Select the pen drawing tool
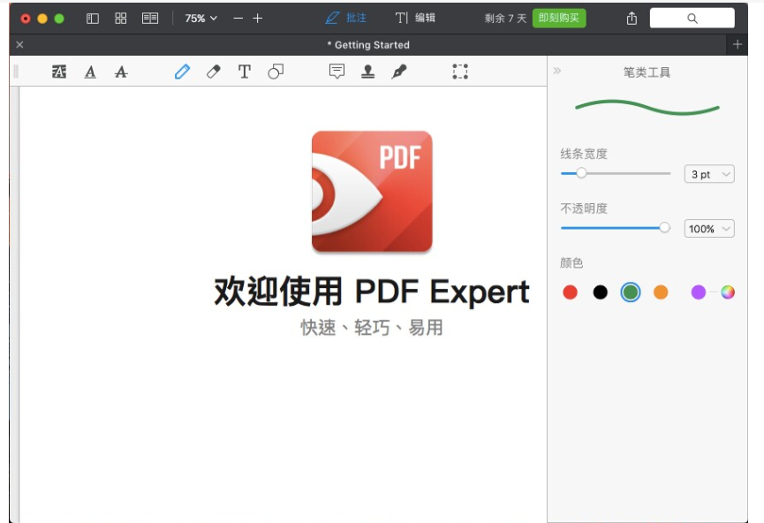764x523 pixels. pos(182,72)
